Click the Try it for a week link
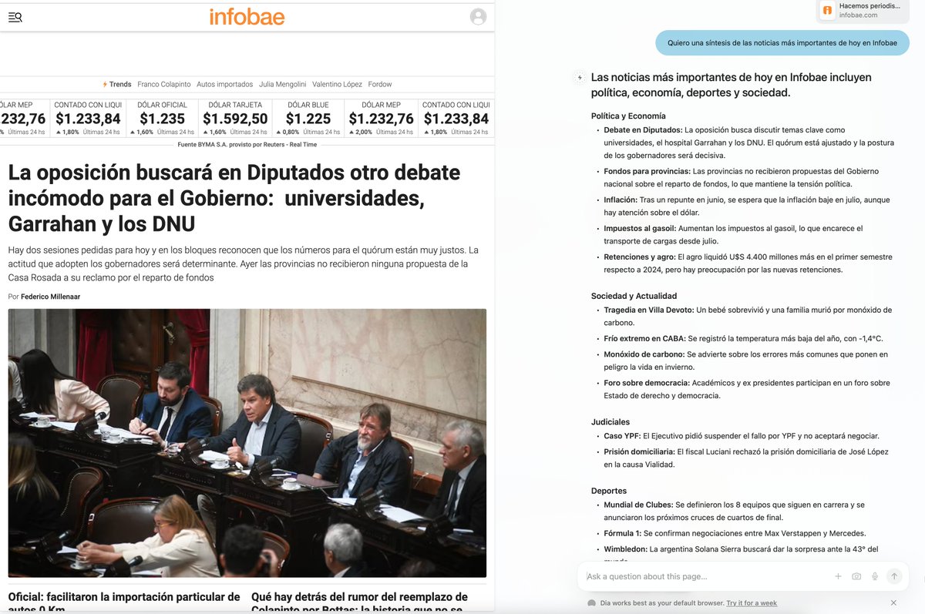The image size is (925, 614). click(x=752, y=603)
